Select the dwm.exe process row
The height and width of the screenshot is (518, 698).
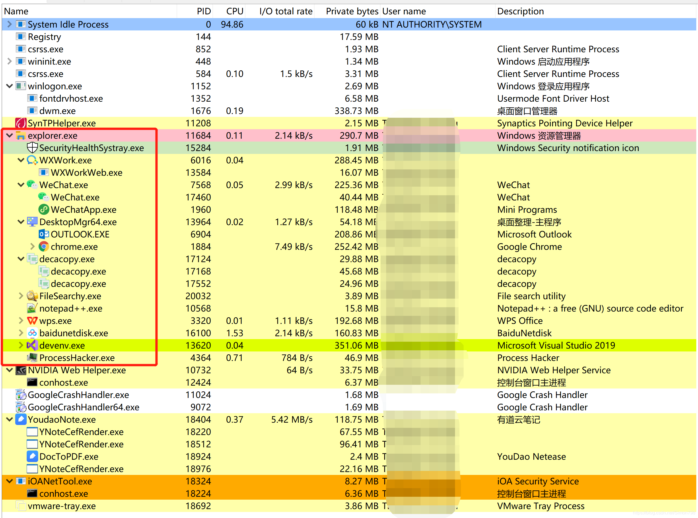coord(349,111)
